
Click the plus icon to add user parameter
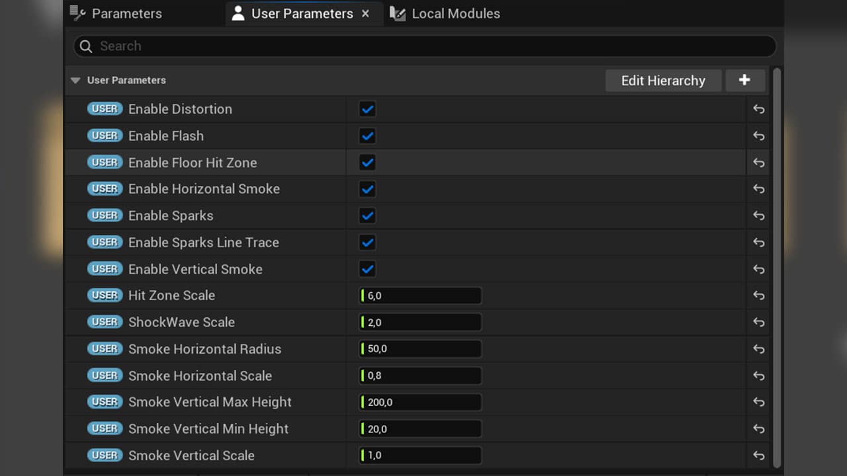click(745, 81)
